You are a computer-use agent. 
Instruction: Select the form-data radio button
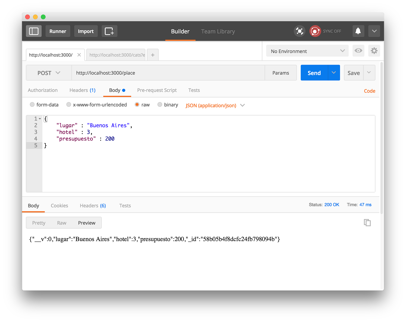tap(32, 105)
